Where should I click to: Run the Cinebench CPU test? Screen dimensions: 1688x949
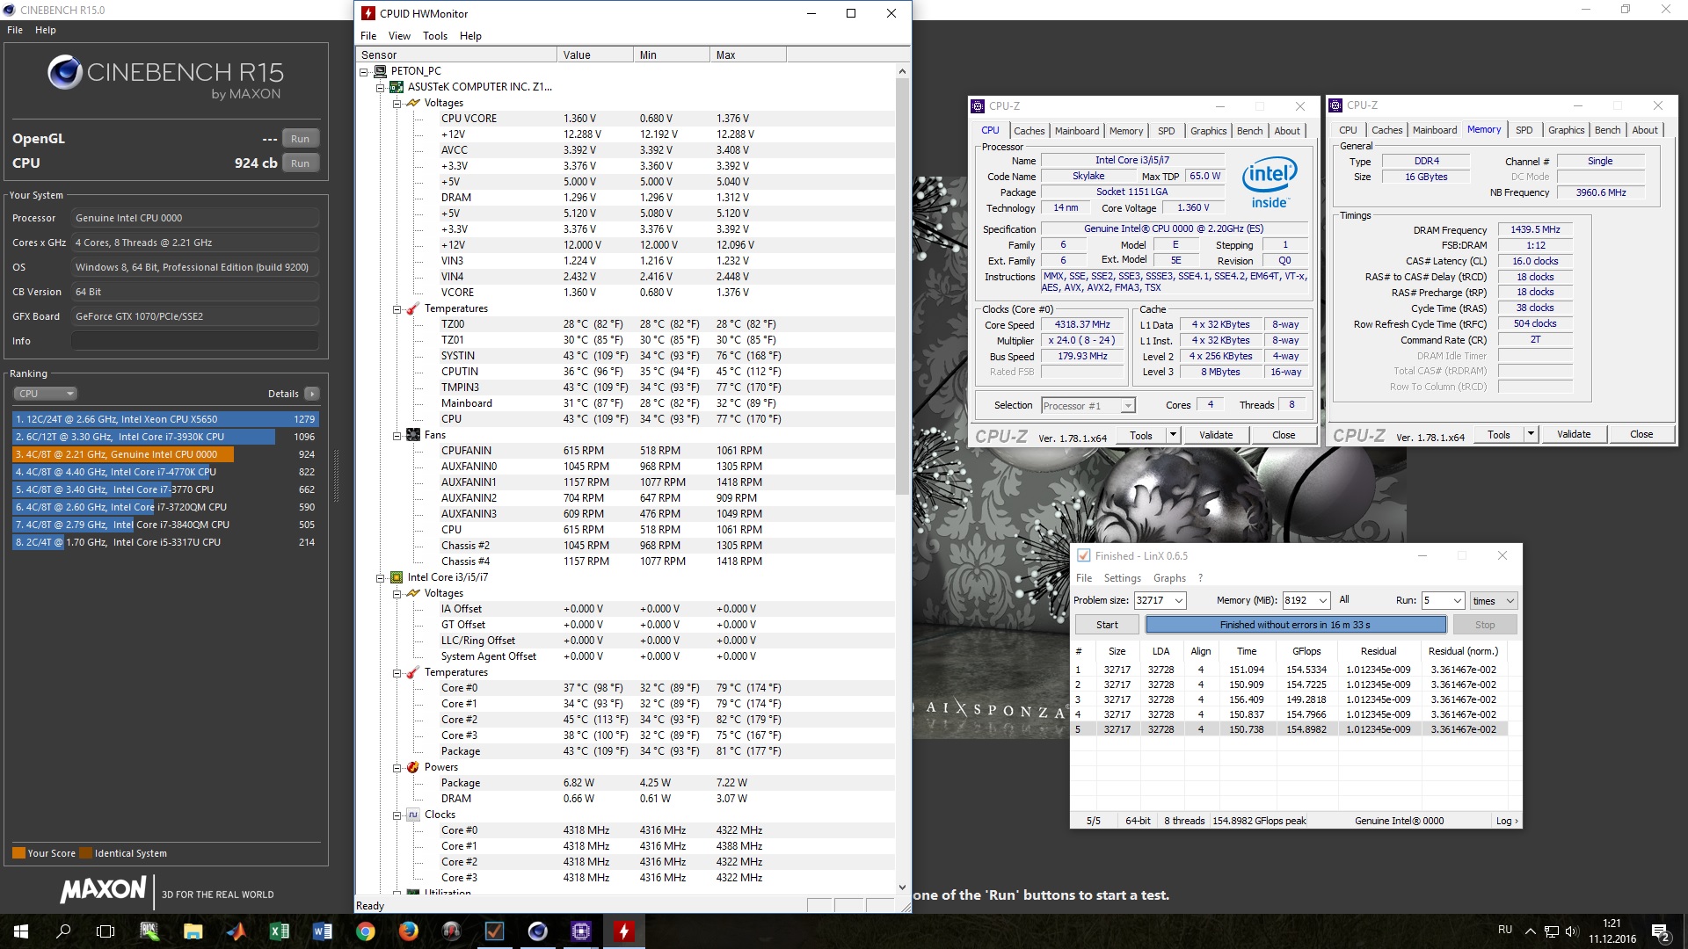click(300, 163)
